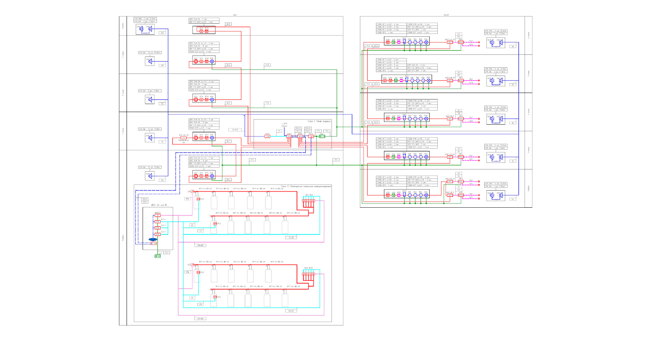
Task: Select the dual speaker block labeled S7
Action: 496,81
